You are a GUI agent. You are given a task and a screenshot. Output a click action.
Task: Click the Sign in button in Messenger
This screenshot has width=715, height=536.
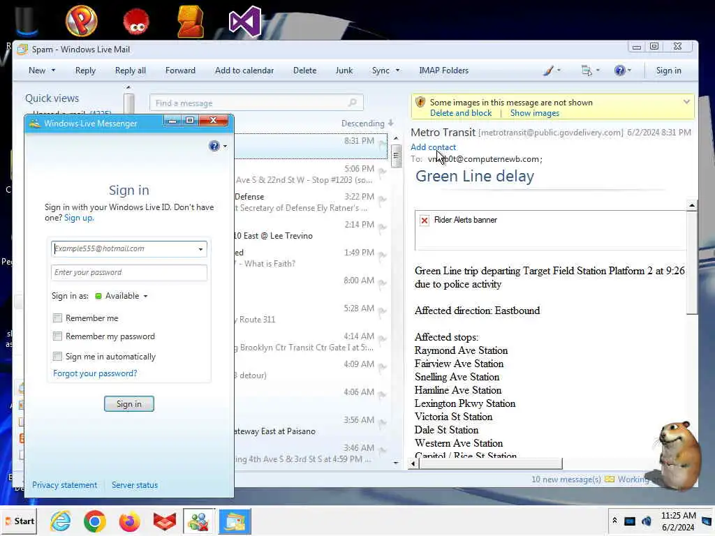(129, 404)
